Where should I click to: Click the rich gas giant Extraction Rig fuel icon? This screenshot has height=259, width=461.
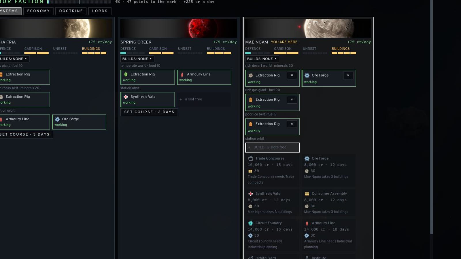coord(250,100)
